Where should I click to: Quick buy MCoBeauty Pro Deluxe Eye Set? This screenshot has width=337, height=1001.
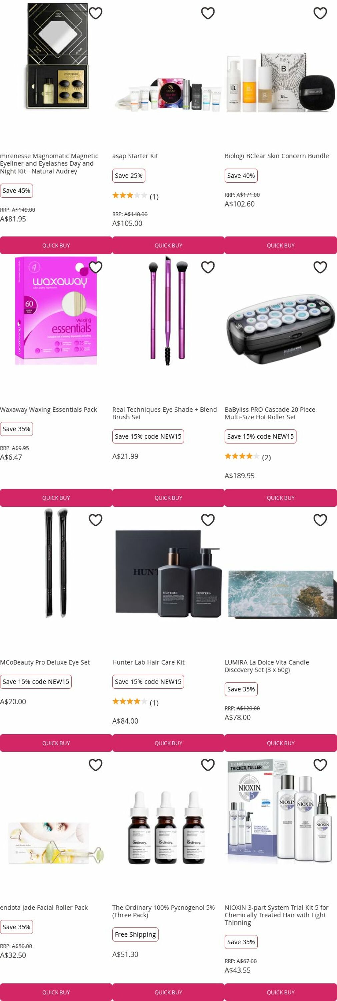(56, 743)
